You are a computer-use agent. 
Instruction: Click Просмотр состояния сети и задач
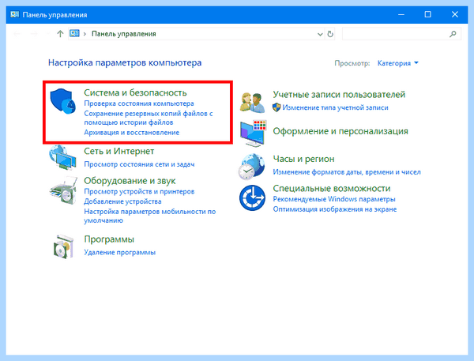pyautogui.click(x=139, y=164)
